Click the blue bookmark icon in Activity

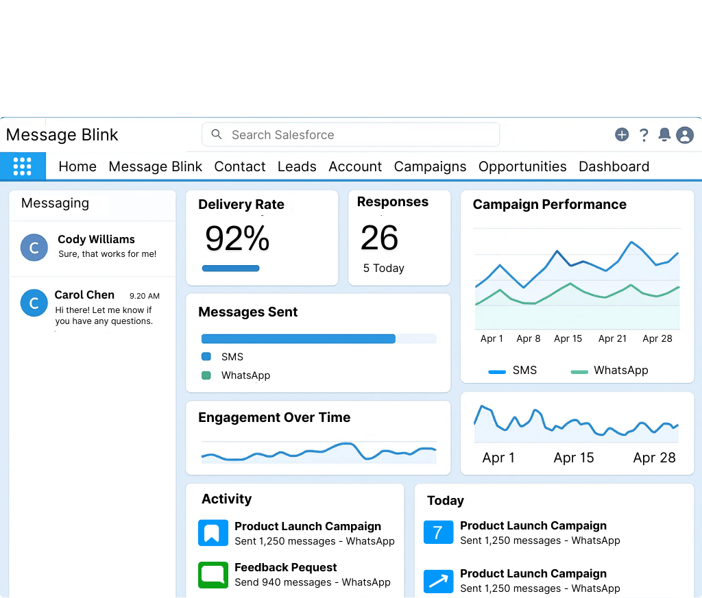[213, 533]
